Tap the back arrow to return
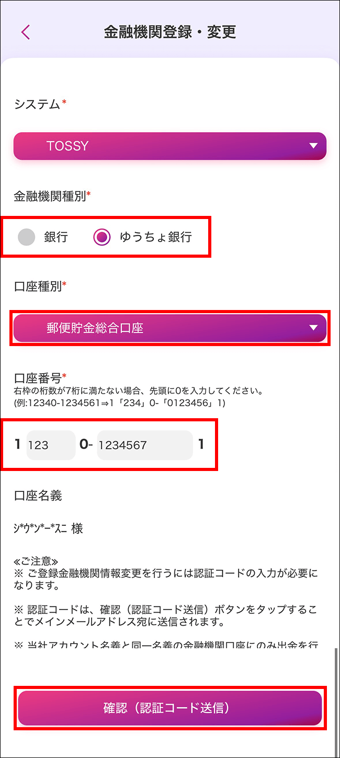Image resolution: width=340 pixels, height=758 pixels. click(x=25, y=32)
